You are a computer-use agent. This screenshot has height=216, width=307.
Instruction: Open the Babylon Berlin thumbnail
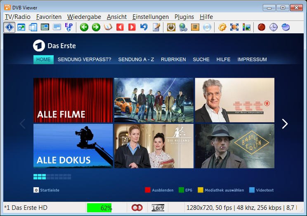click(235, 146)
